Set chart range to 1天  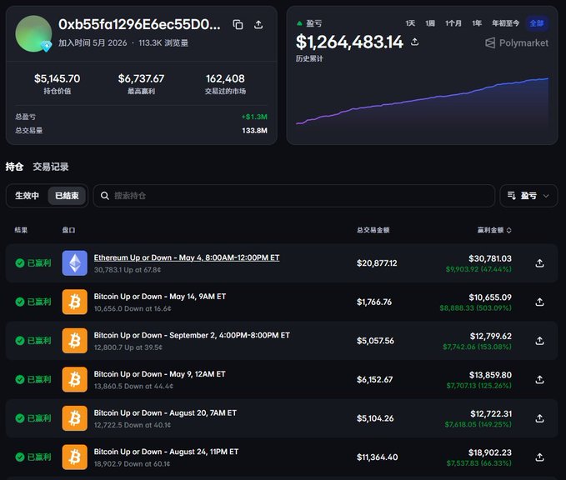click(x=410, y=23)
